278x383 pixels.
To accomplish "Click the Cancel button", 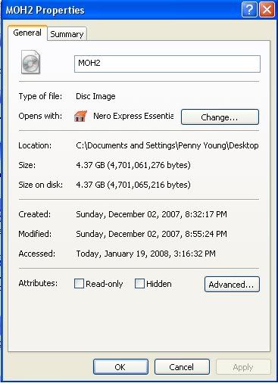I will coord(182,367).
